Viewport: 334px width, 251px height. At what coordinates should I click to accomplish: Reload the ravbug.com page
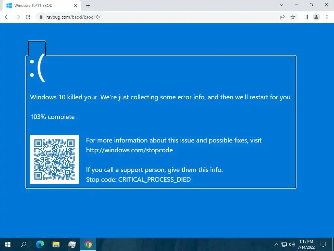click(x=28, y=17)
